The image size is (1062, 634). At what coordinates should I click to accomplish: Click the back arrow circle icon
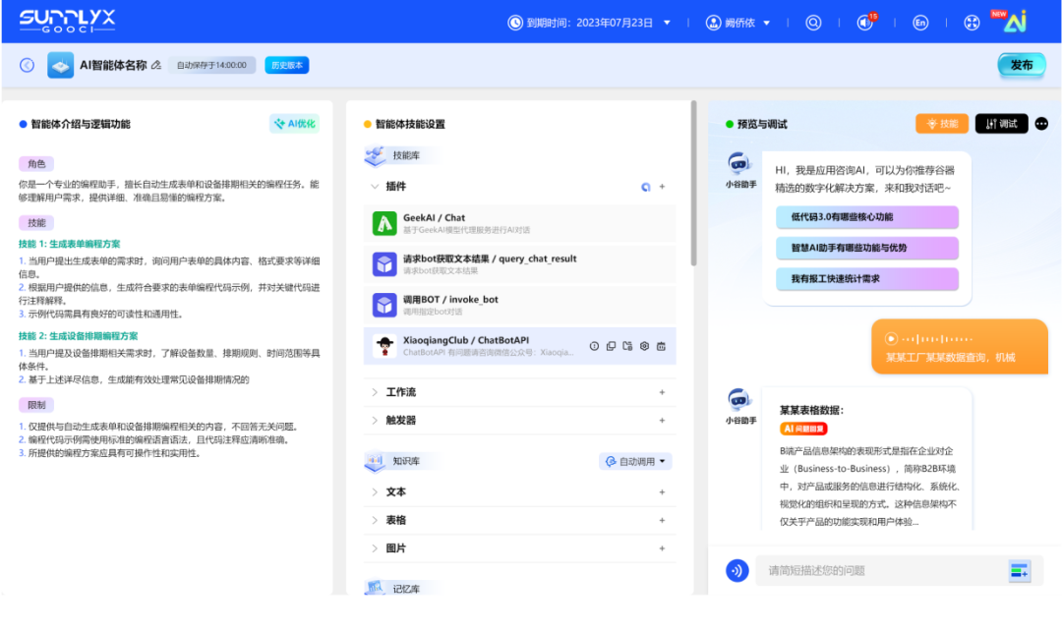click(x=28, y=65)
